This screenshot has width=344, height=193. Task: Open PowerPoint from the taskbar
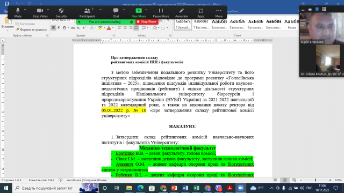coord(174,188)
